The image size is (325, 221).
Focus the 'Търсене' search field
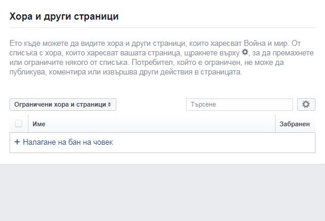(x=239, y=104)
